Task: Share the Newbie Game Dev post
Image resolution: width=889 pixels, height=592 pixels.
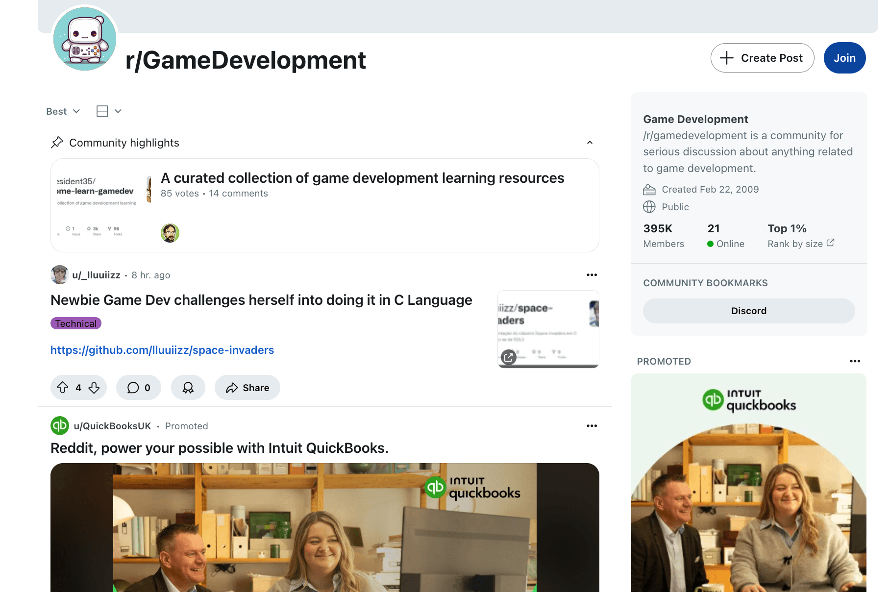Action: coord(247,388)
